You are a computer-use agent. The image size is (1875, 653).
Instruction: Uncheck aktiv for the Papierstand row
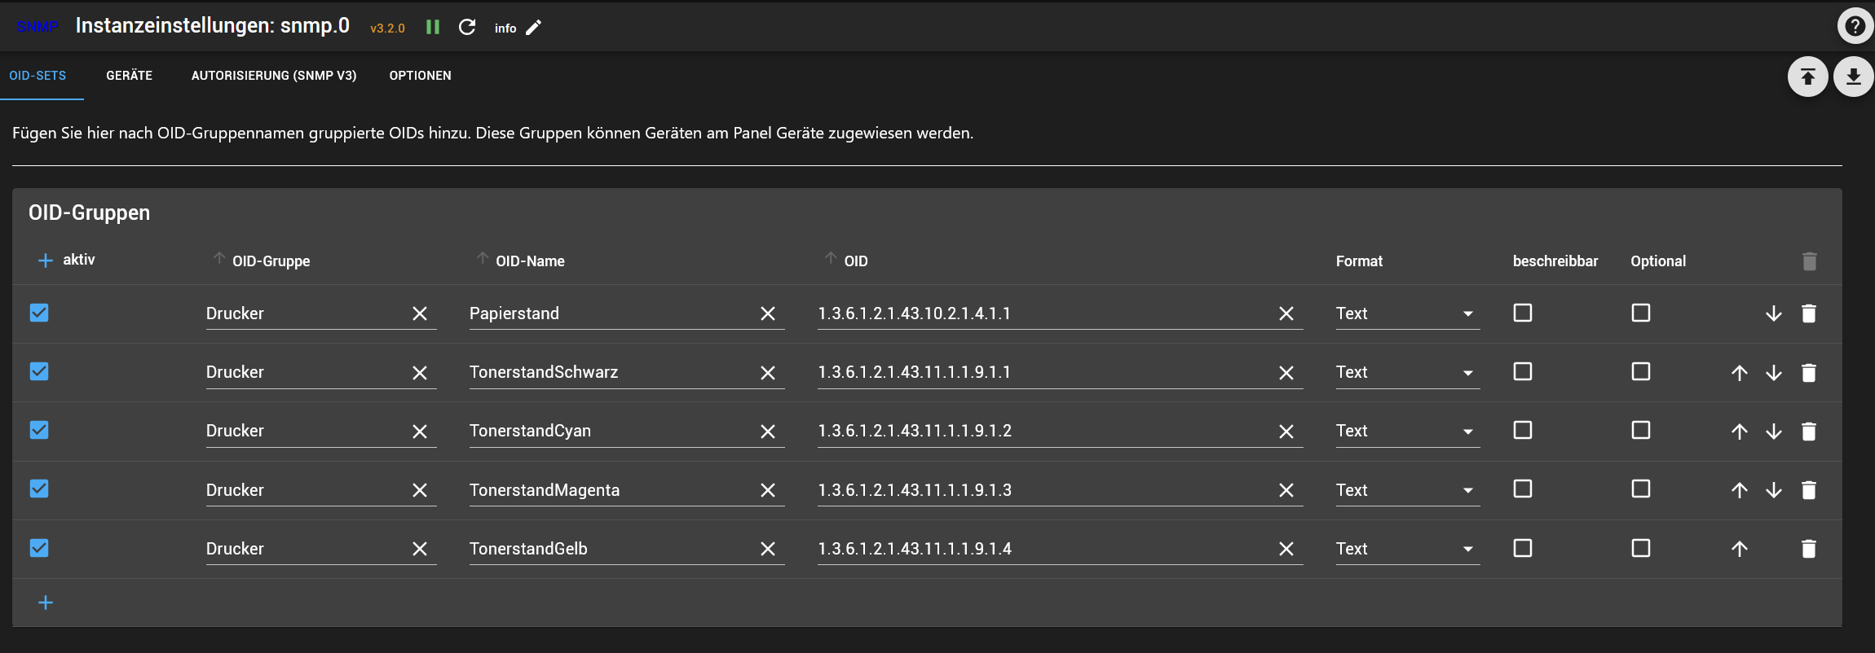39,313
